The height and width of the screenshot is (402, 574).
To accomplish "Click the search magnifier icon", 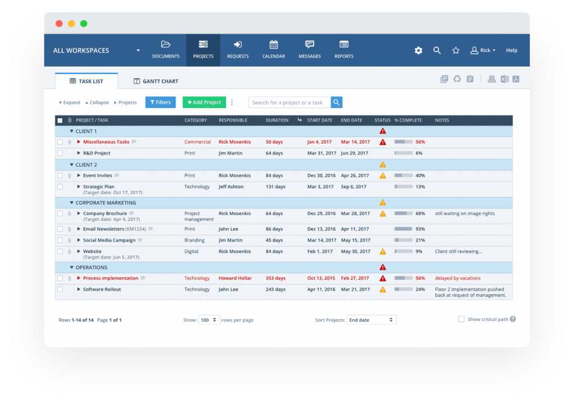I will [437, 50].
